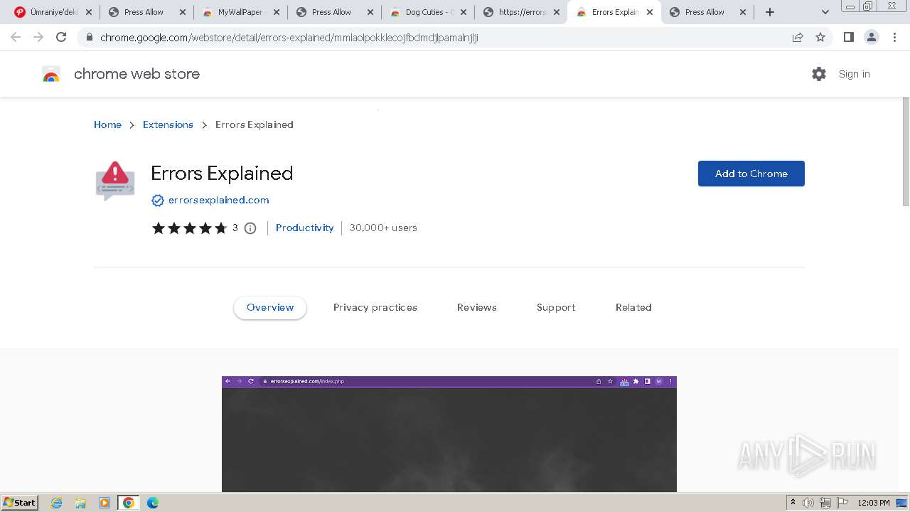The image size is (910, 512).
Task: Open the Chrome profile avatar menu
Action: (x=872, y=37)
